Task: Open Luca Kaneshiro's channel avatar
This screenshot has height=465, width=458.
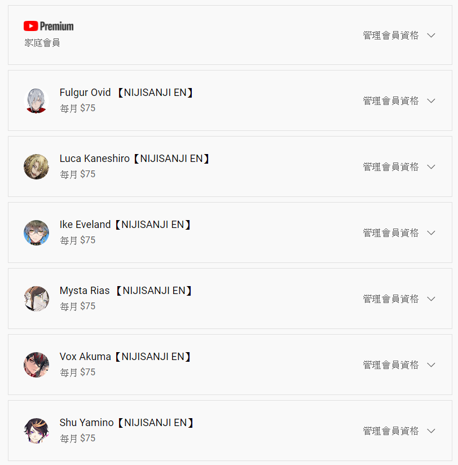Action: (36, 166)
